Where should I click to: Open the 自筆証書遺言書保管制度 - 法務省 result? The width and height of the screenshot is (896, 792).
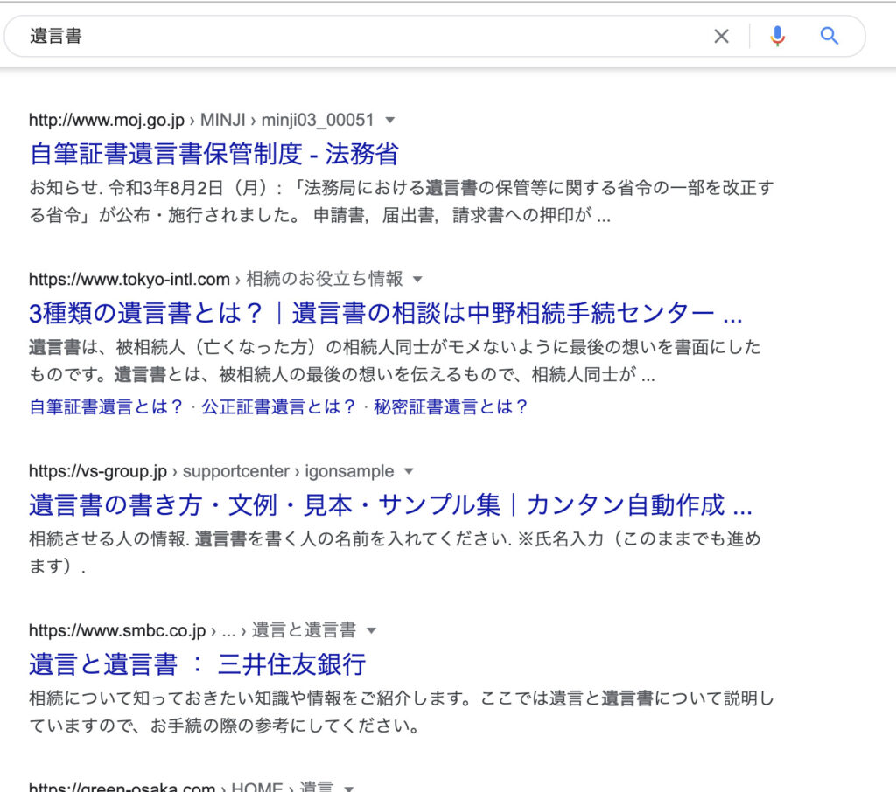tap(214, 154)
